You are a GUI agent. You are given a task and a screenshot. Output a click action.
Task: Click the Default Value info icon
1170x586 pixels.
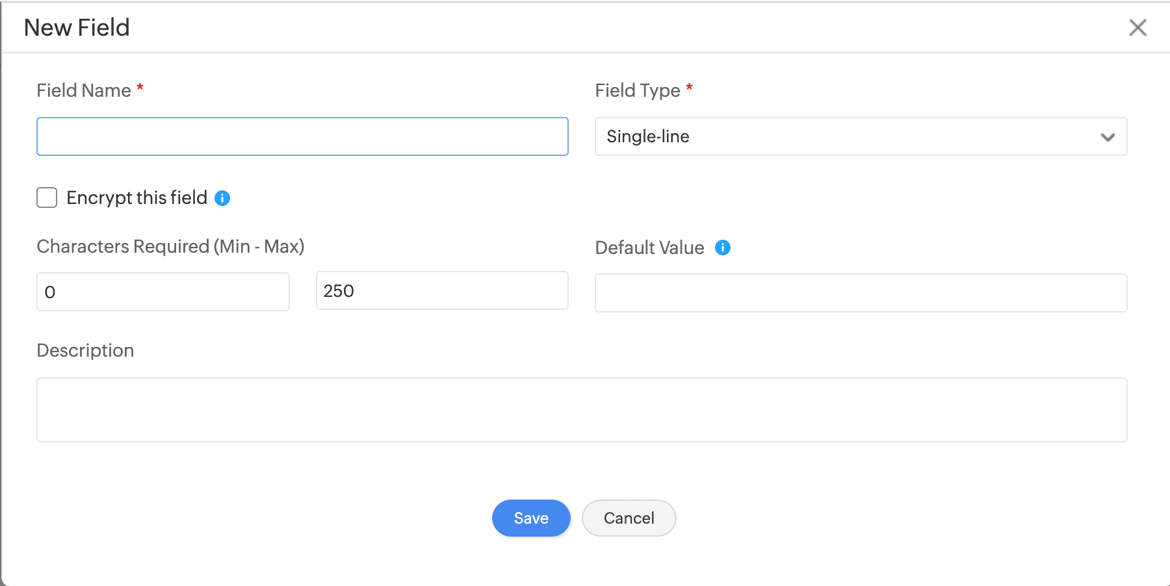723,248
